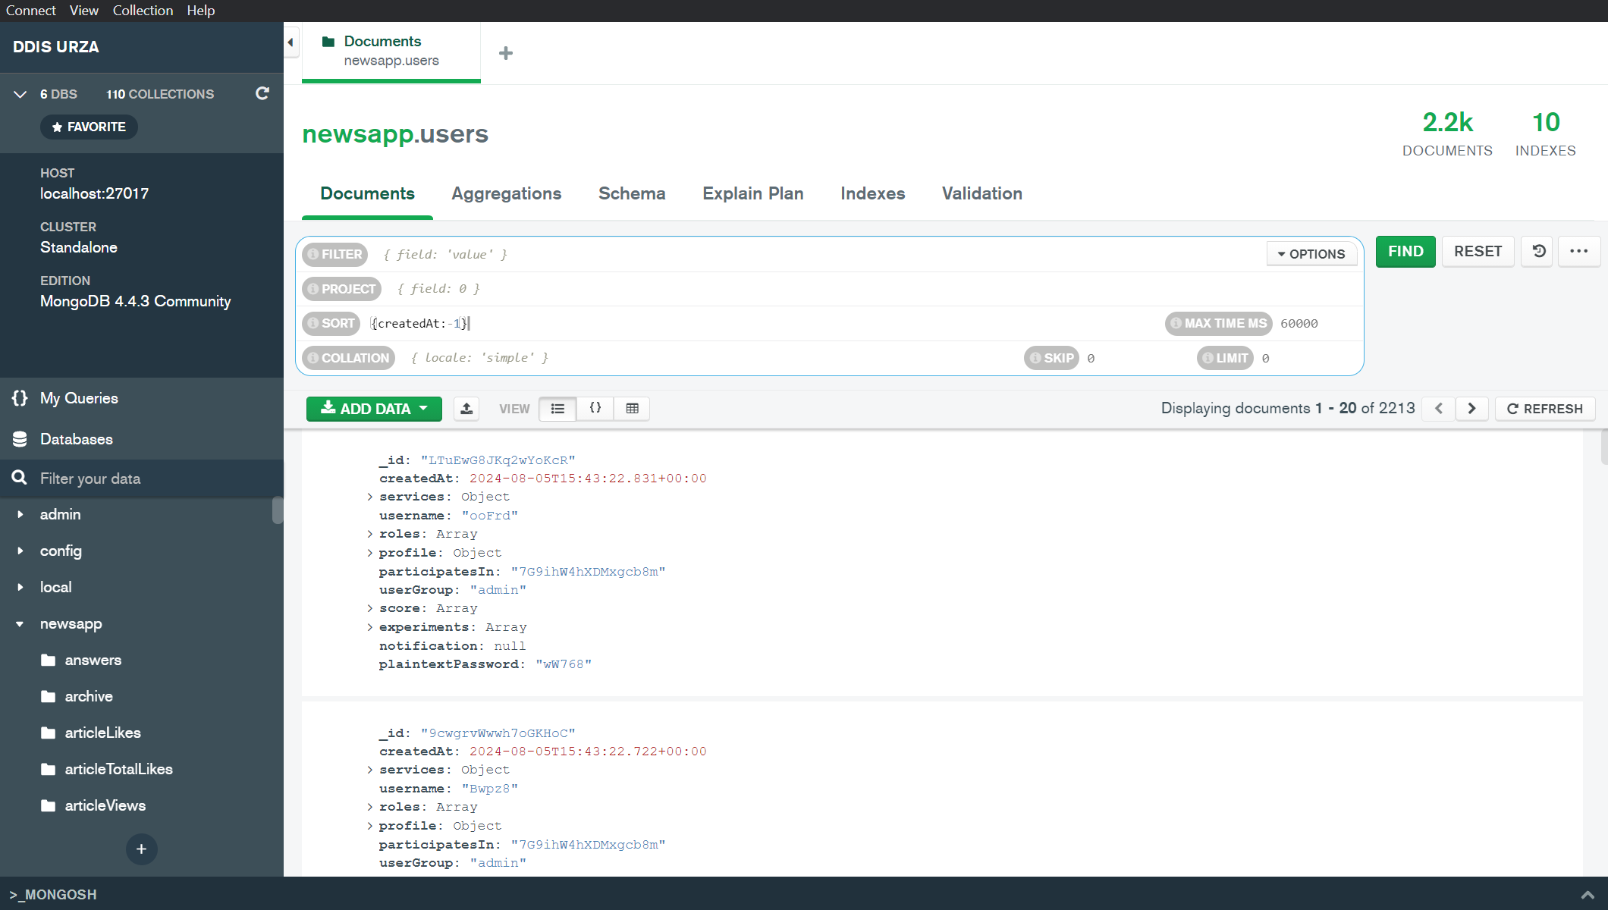Click the 10 INDEXES stat
1608x910 pixels.
(1545, 133)
